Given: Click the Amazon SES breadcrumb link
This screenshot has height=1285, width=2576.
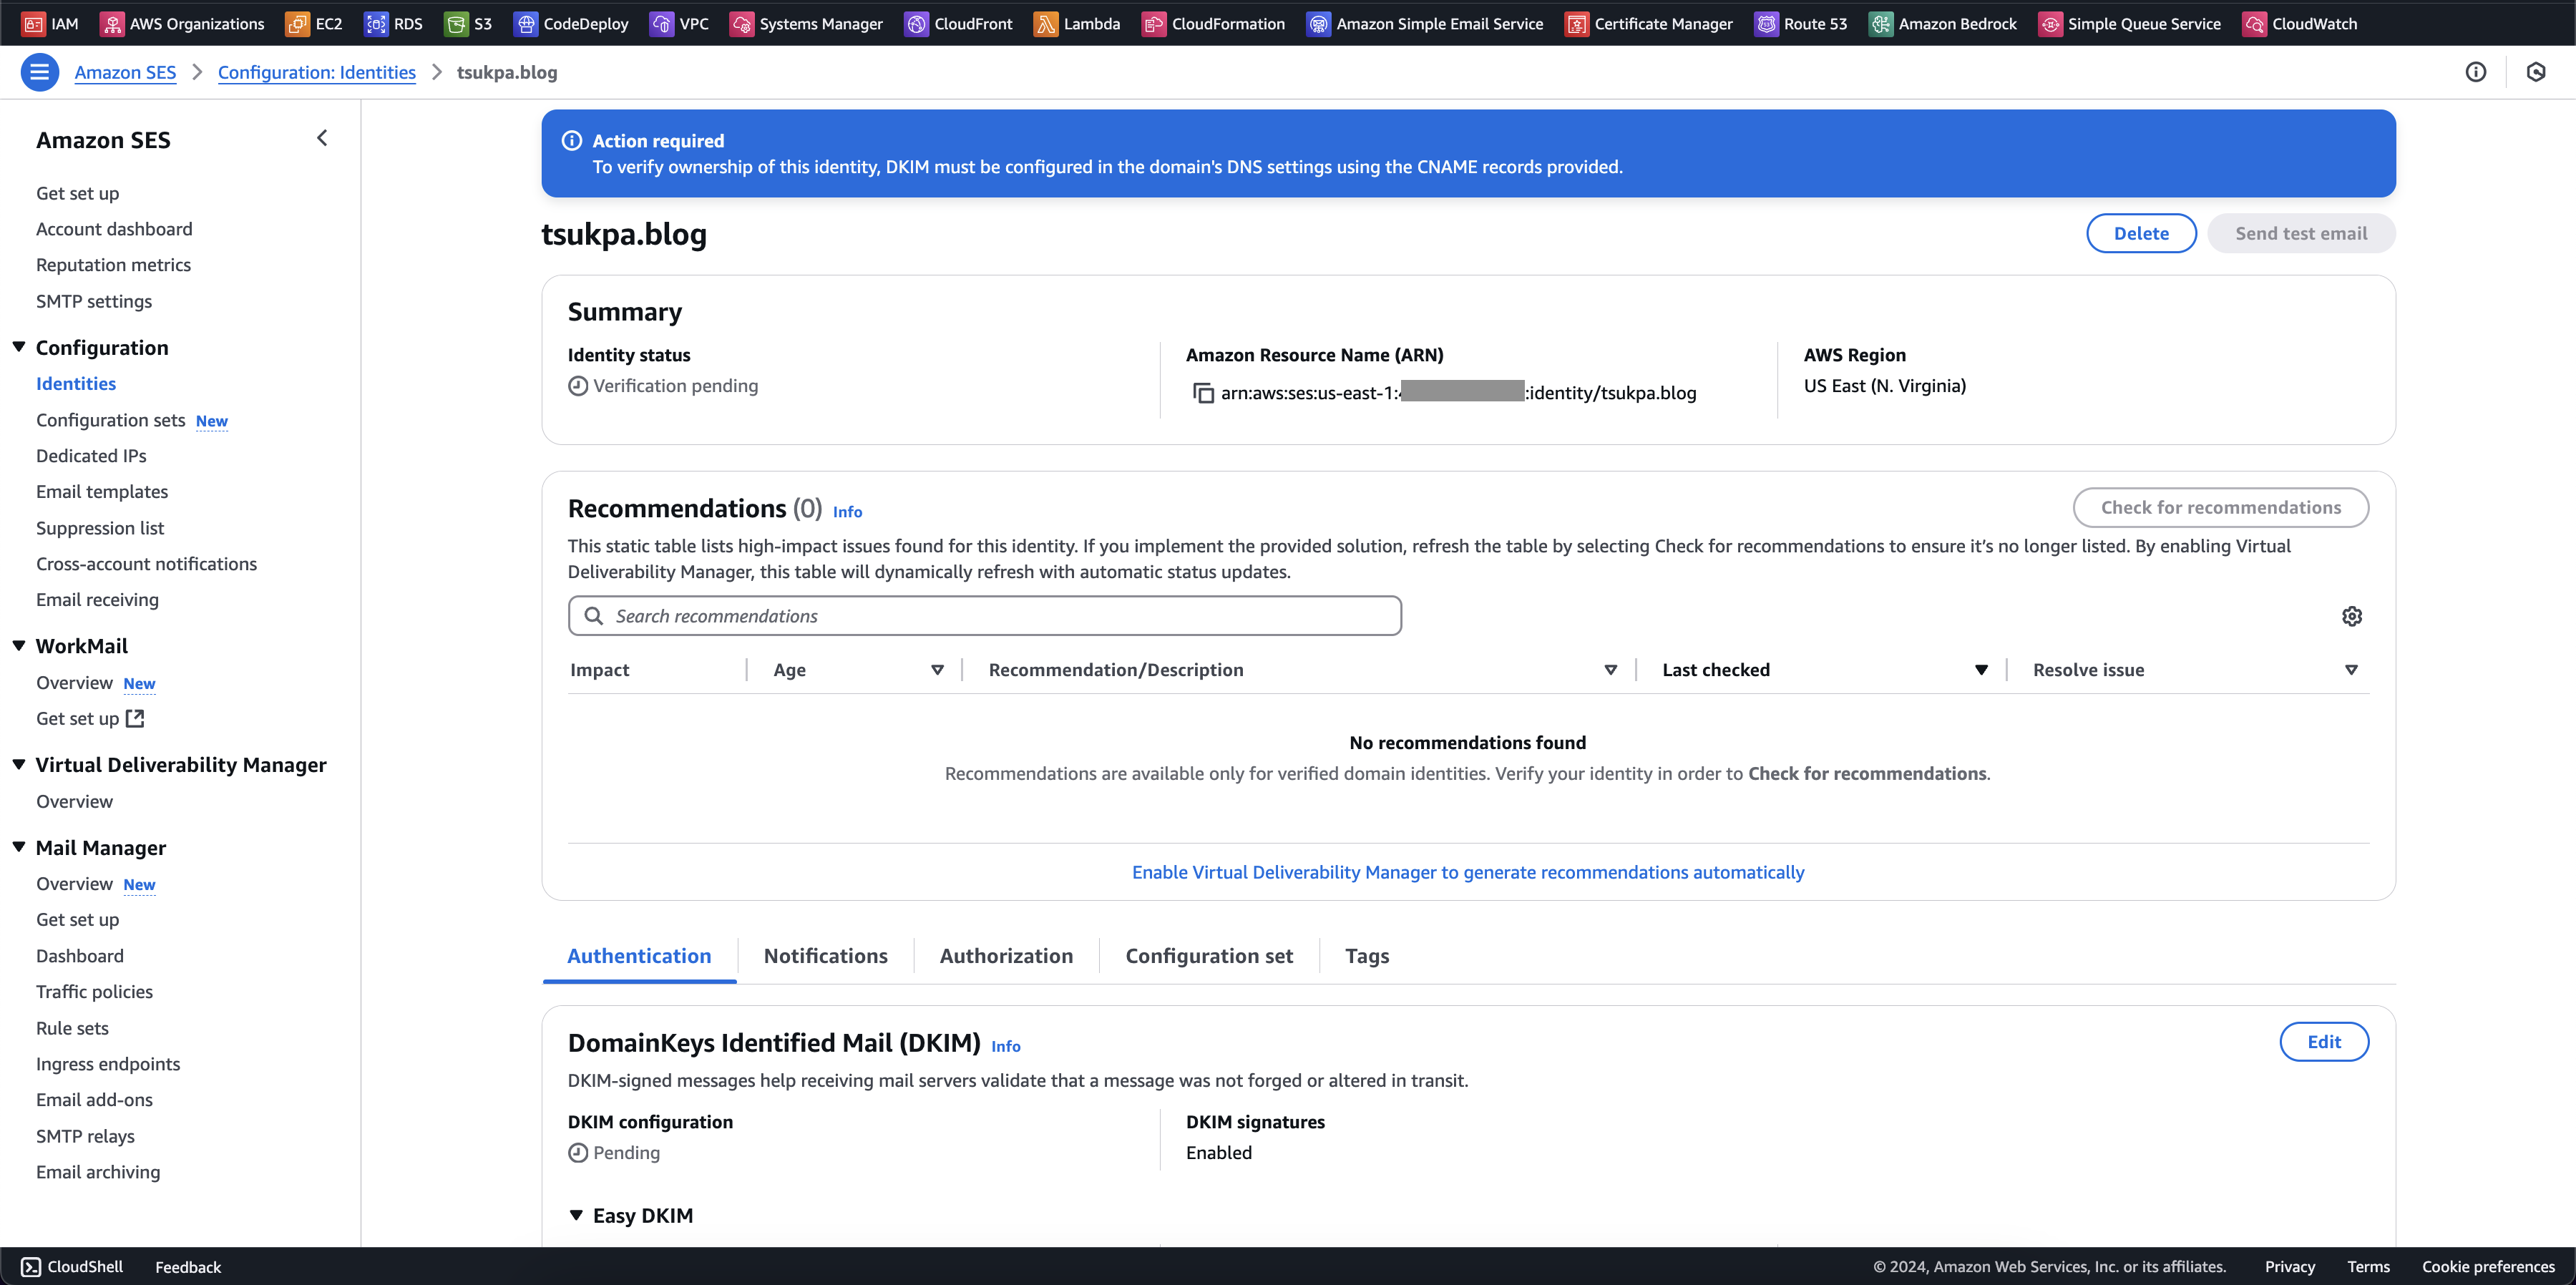Looking at the screenshot, I should coord(125,72).
